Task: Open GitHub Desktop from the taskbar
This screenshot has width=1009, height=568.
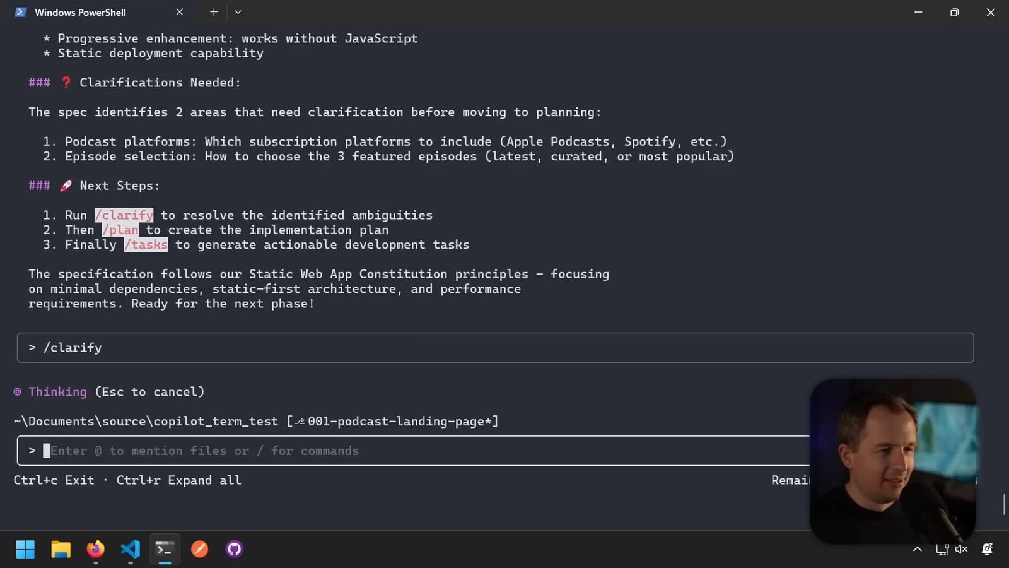Action: [233, 549]
